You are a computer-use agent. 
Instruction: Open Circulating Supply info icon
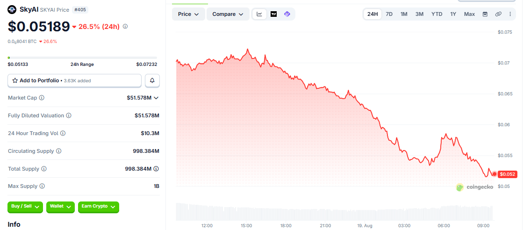coord(59,151)
